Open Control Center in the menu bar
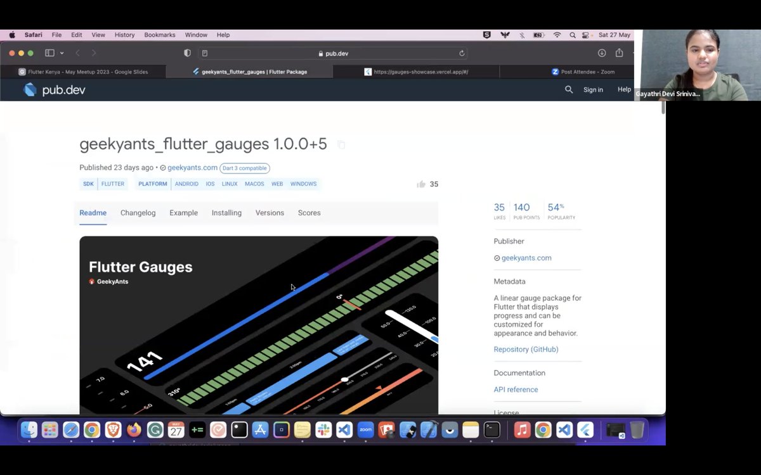This screenshot has height=475, width=761. (585, 35)
